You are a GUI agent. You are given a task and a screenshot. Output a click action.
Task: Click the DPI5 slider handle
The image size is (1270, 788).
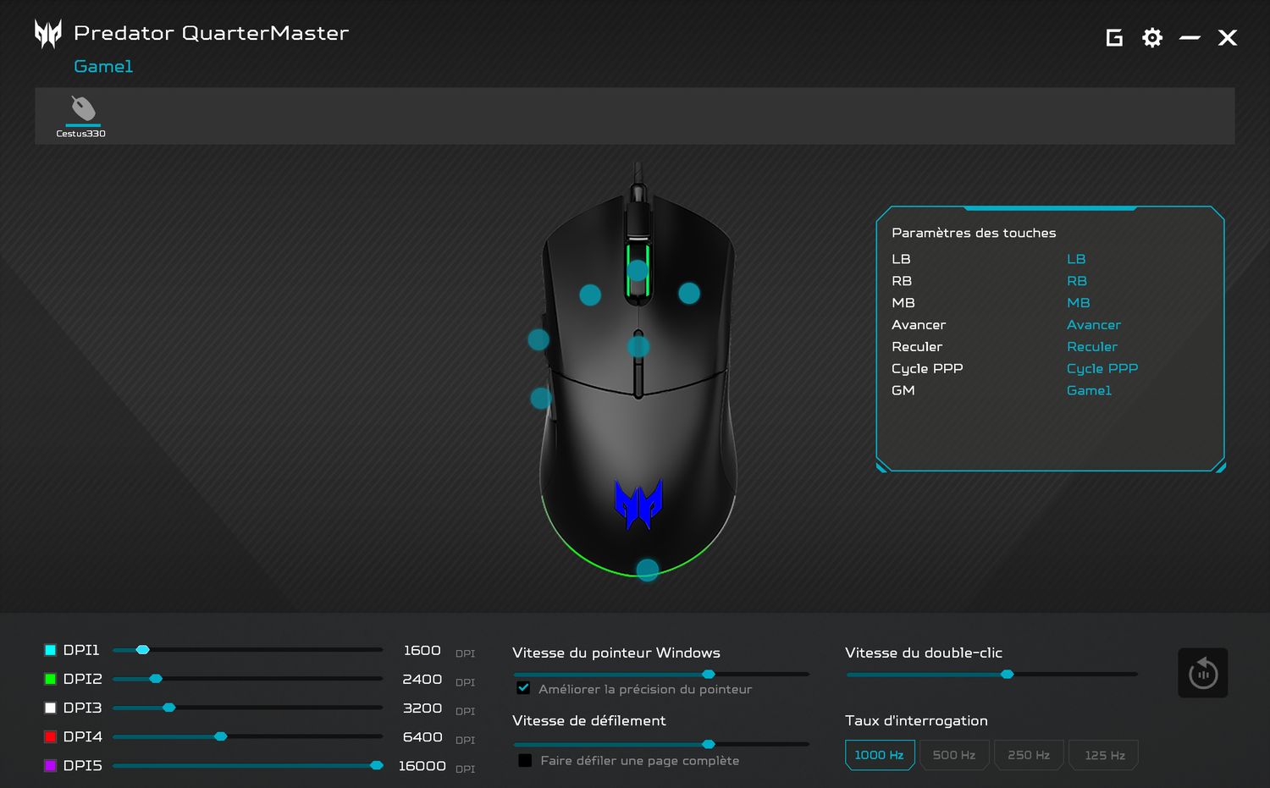pos(377,765)
